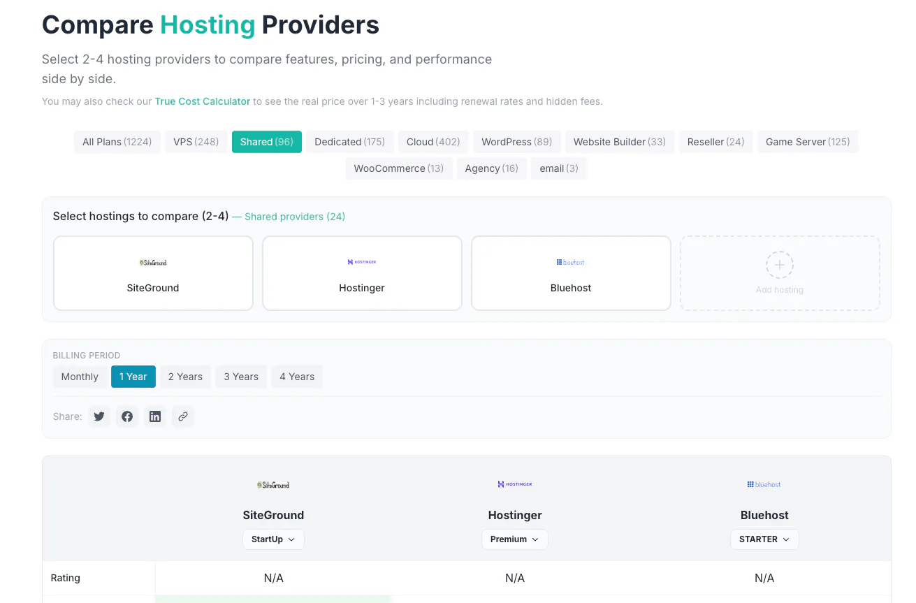This screenshot has width=916, height=603.
Task: Click SiteGround logo in comparison table header
Action: point(273,485)
